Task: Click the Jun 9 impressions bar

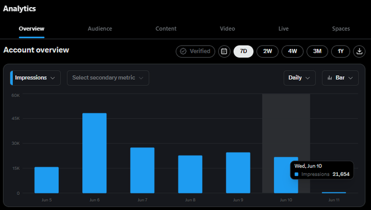Action: (x=238, y=172)
